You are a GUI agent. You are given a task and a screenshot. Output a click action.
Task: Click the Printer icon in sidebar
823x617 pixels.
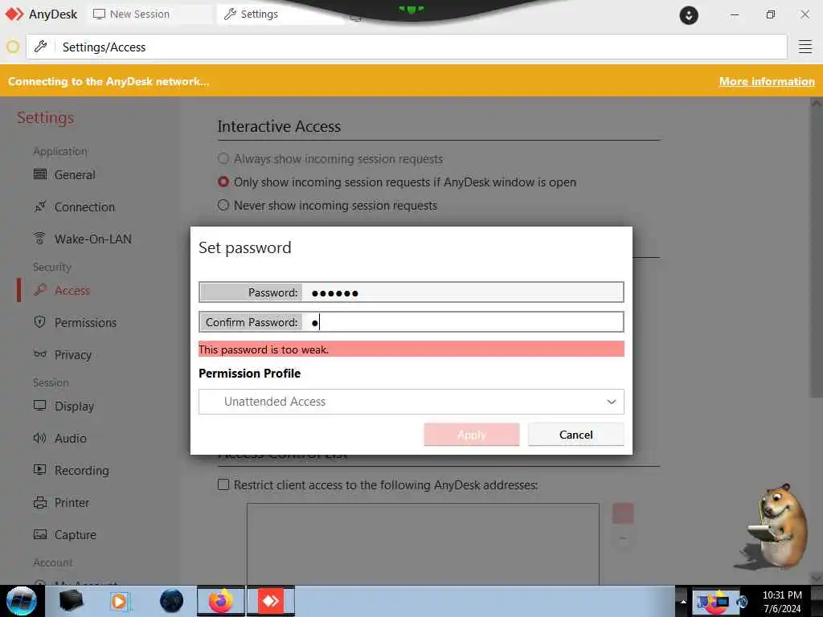[40, 503]
